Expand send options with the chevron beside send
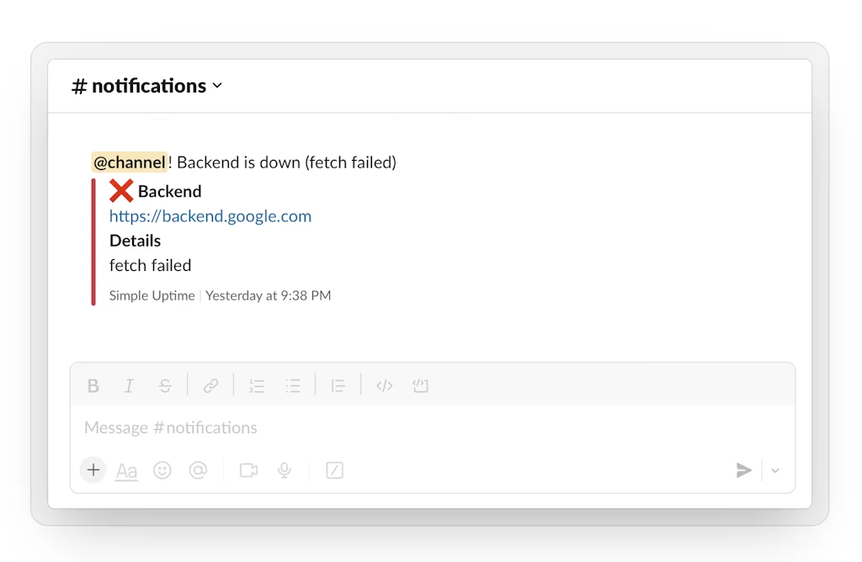The image size is (862, 562). (774, 470)
